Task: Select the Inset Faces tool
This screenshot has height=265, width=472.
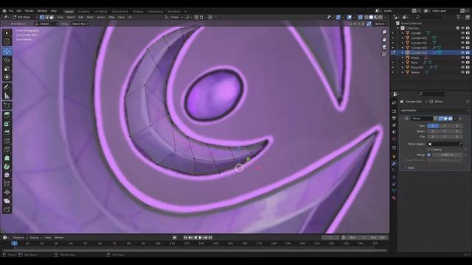Action: pyautogui.click(x=7, y=124)
